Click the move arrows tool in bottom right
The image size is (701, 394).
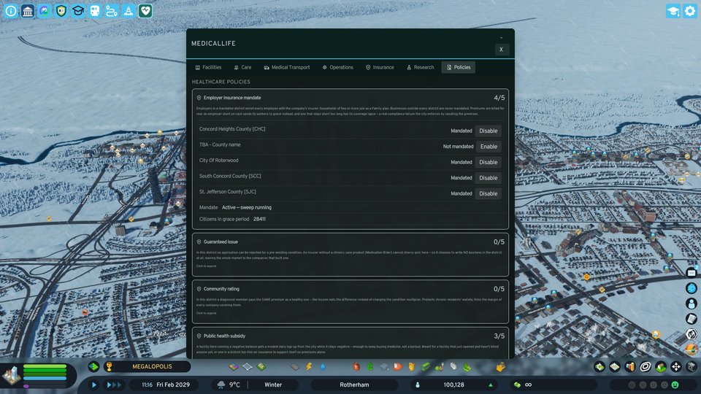click(676, 367)
